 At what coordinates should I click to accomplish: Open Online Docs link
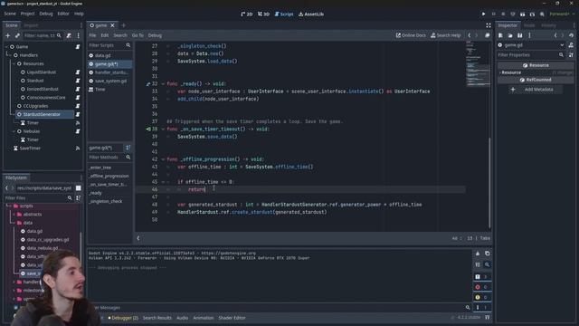(411, 35)
